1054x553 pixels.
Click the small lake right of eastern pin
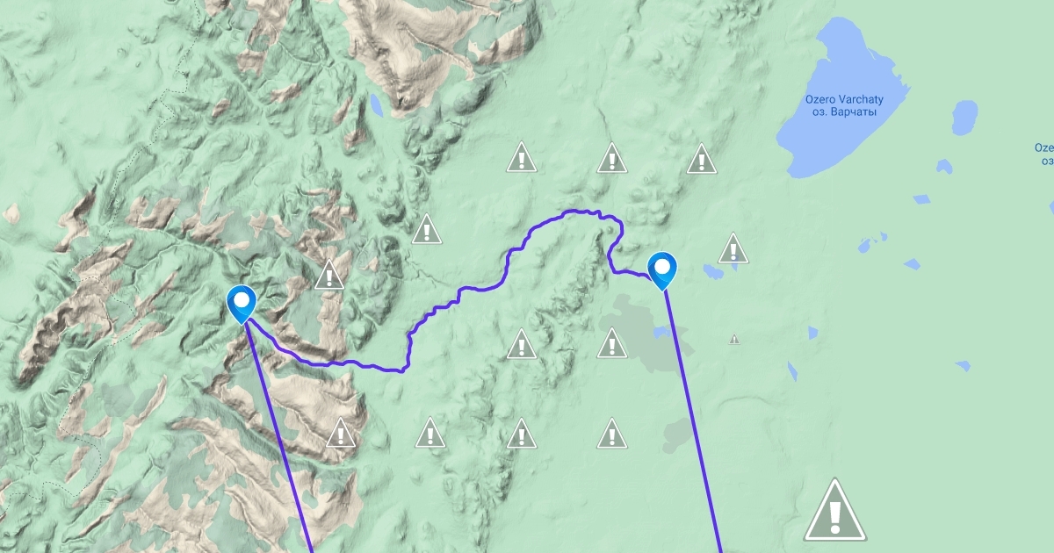click(713, 272)
